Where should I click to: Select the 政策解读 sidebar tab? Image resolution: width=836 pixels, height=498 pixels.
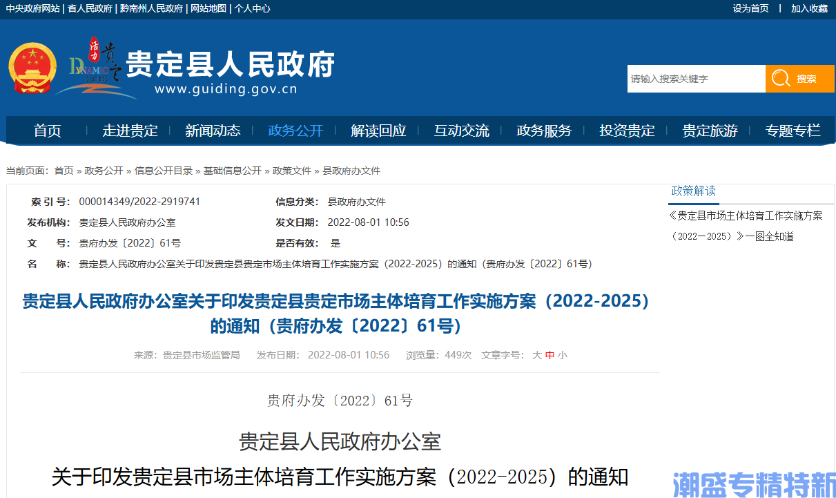point(694,191)
